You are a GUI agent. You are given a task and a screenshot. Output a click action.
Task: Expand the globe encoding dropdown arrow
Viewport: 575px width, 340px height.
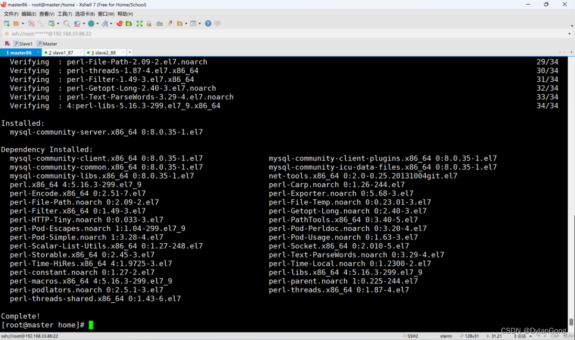[x=98, y=24]
